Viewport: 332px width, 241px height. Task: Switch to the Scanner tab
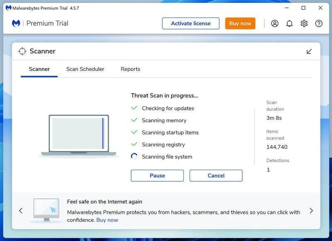(x=39, y=69)
